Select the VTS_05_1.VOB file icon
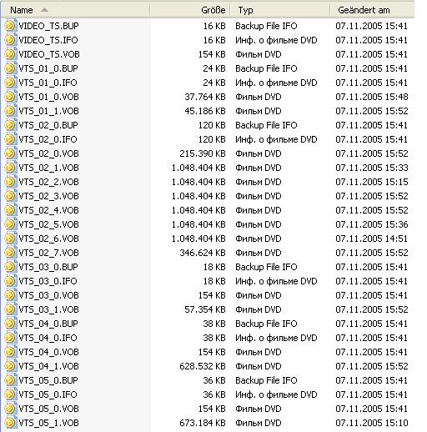Screen dimensions: 427x432 point(10,423)
